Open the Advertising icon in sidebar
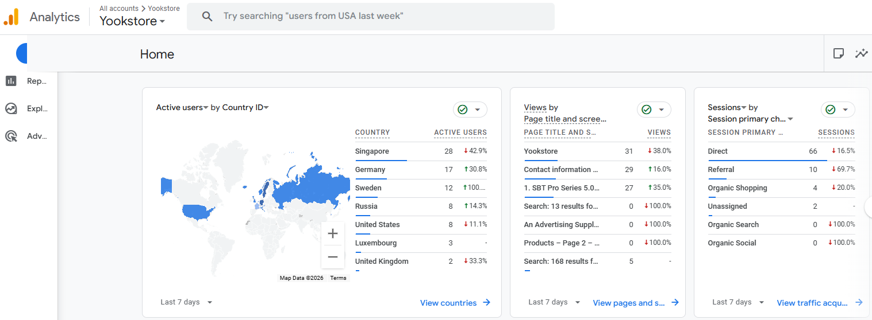Image resolution: width=872 pixels, height=320 pixels. click(x=11, y=136)
